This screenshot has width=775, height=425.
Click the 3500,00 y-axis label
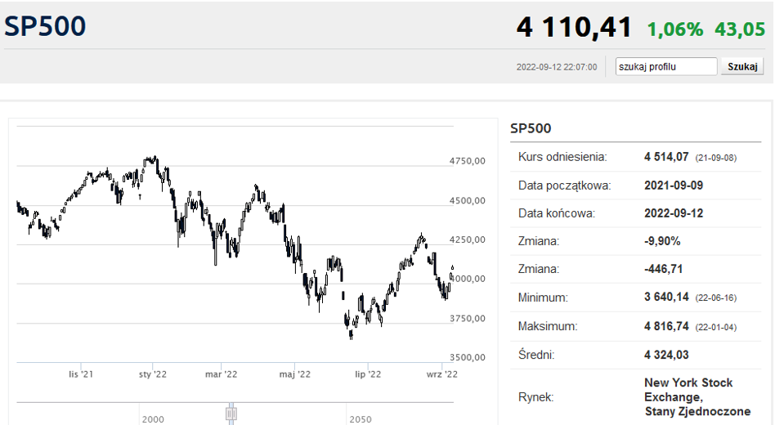(x=467, y=357)
